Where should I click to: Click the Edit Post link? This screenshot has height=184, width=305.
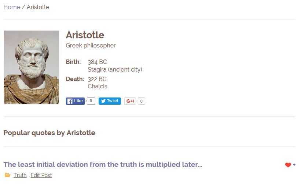[x=41, y=175]
